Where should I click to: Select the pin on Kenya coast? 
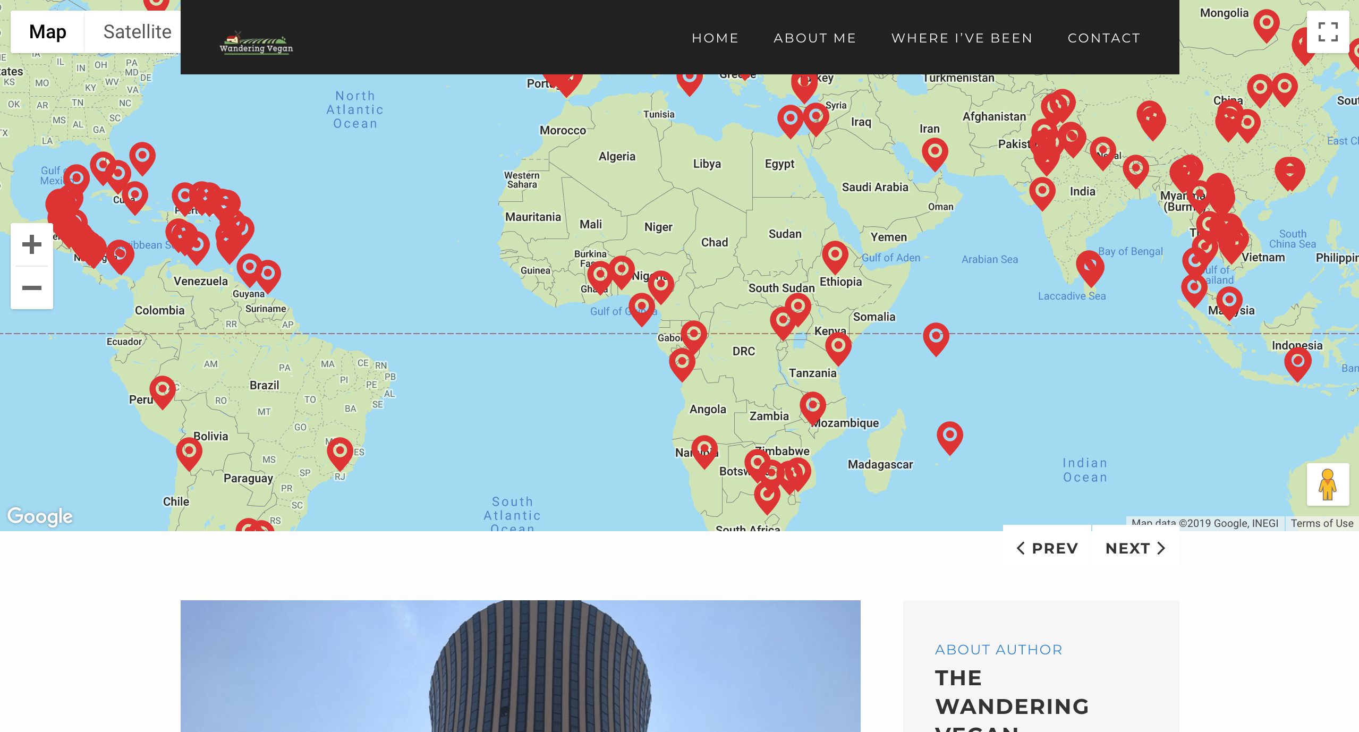[x=838, y=348]
